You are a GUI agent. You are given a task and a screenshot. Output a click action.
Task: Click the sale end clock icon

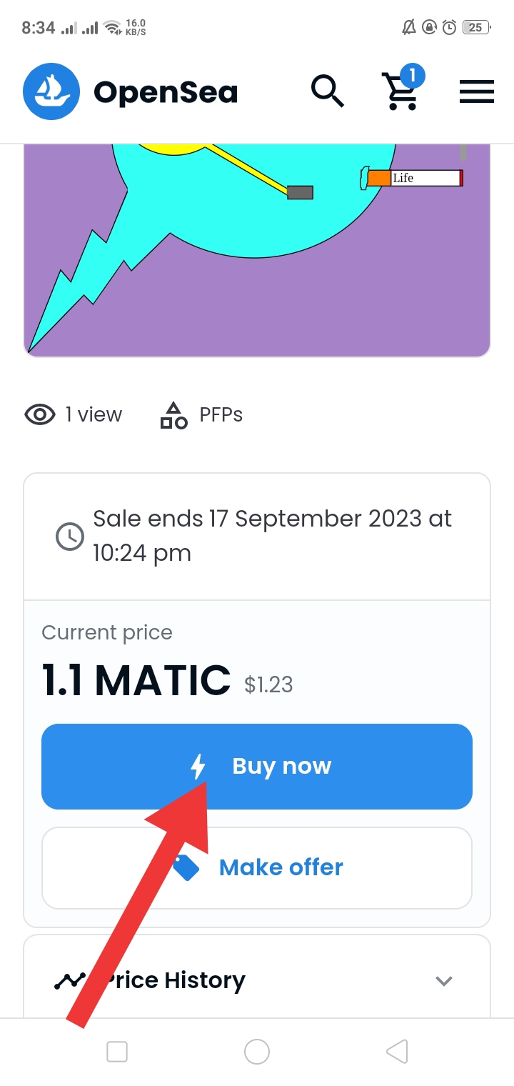[x=70, y=537]
